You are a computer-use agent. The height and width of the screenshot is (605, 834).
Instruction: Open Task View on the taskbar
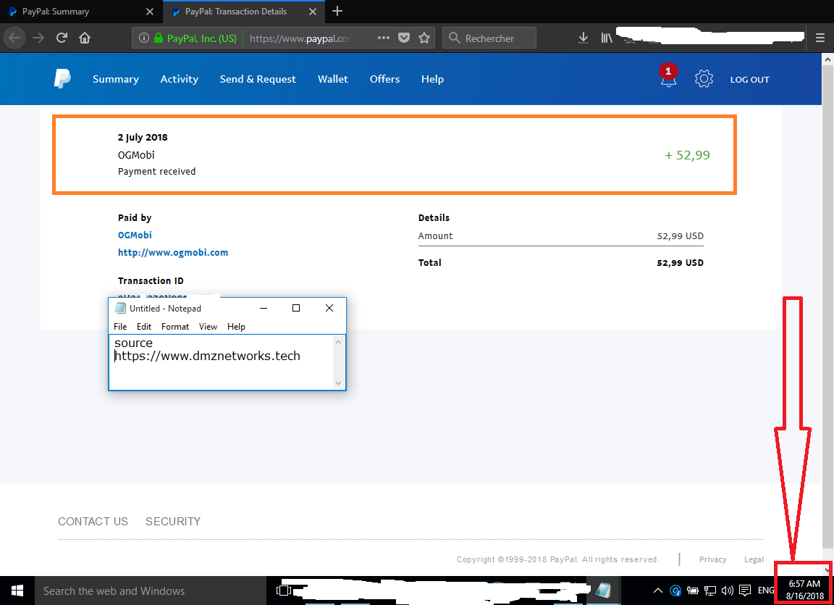pyautogui.click(x=284, y=591)
